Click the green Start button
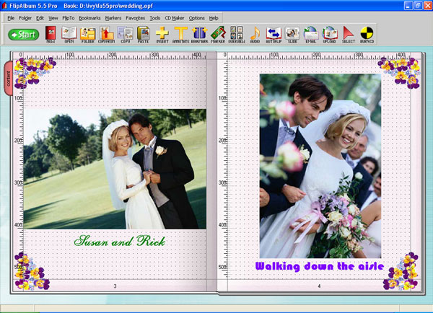Viewport: 433px width, 313px height. [24, 35]
